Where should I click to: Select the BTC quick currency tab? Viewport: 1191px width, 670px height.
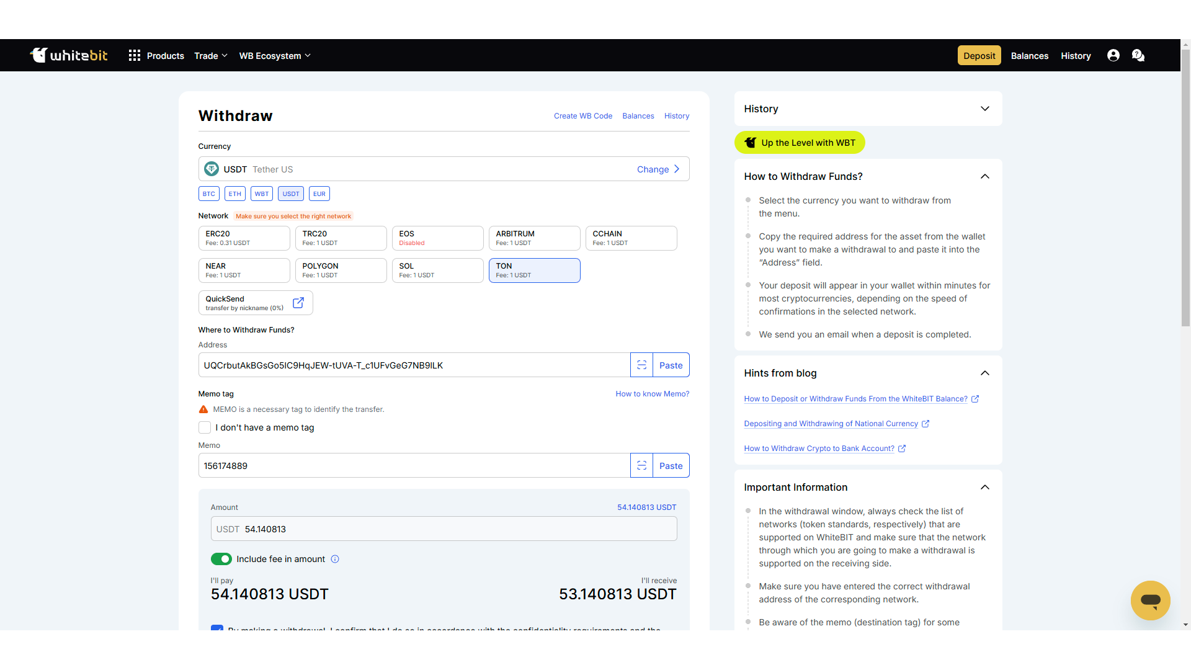(x=209, y=194)
